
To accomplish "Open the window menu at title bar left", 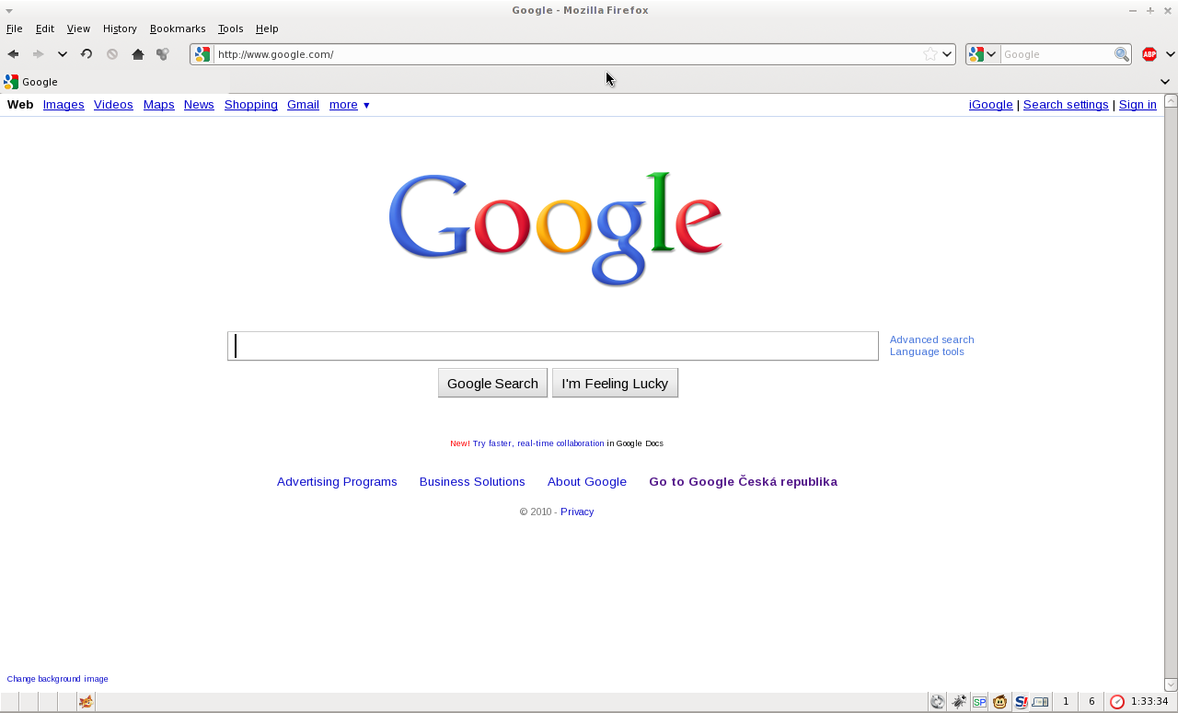I will [x=9, y=10].
